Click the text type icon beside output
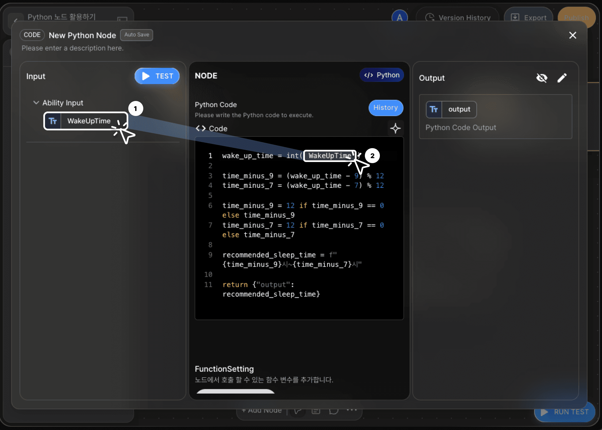This screenshot has height=430, width=602. [x=434, y=109]
